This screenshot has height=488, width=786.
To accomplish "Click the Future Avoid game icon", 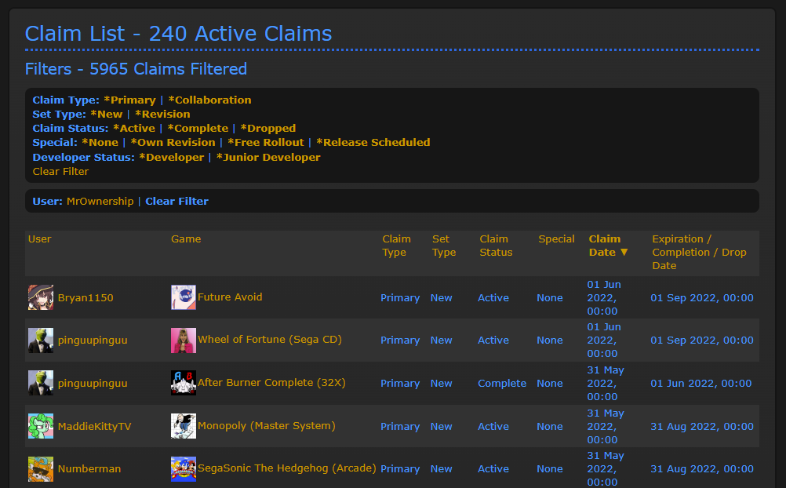I will [184, 297].
